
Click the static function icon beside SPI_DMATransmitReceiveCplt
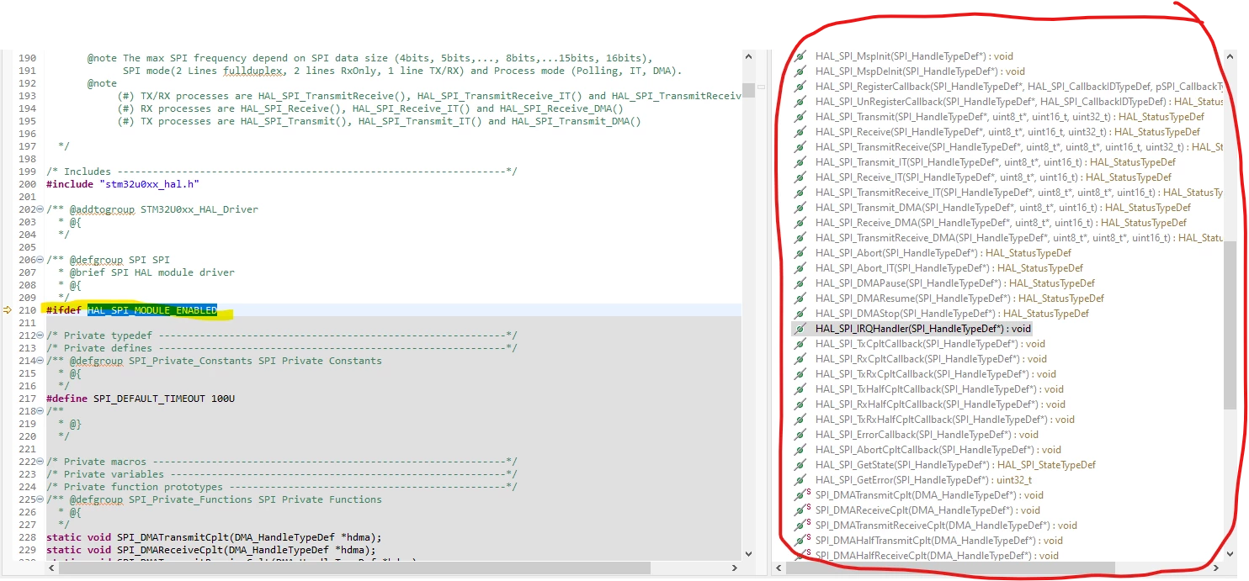click(802, 526)
